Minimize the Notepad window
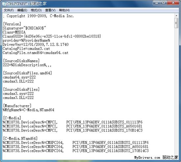This screenshot has height=162, width=181. pyautogui.click(x=157, y=3)
